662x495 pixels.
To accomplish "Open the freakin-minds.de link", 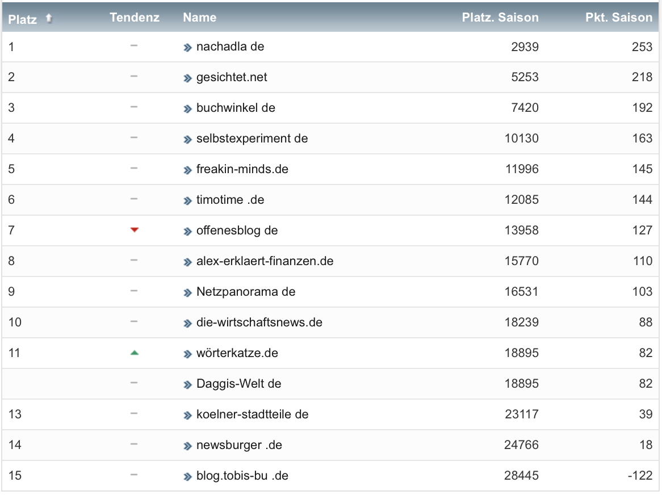I will click(x=242, y=169).
